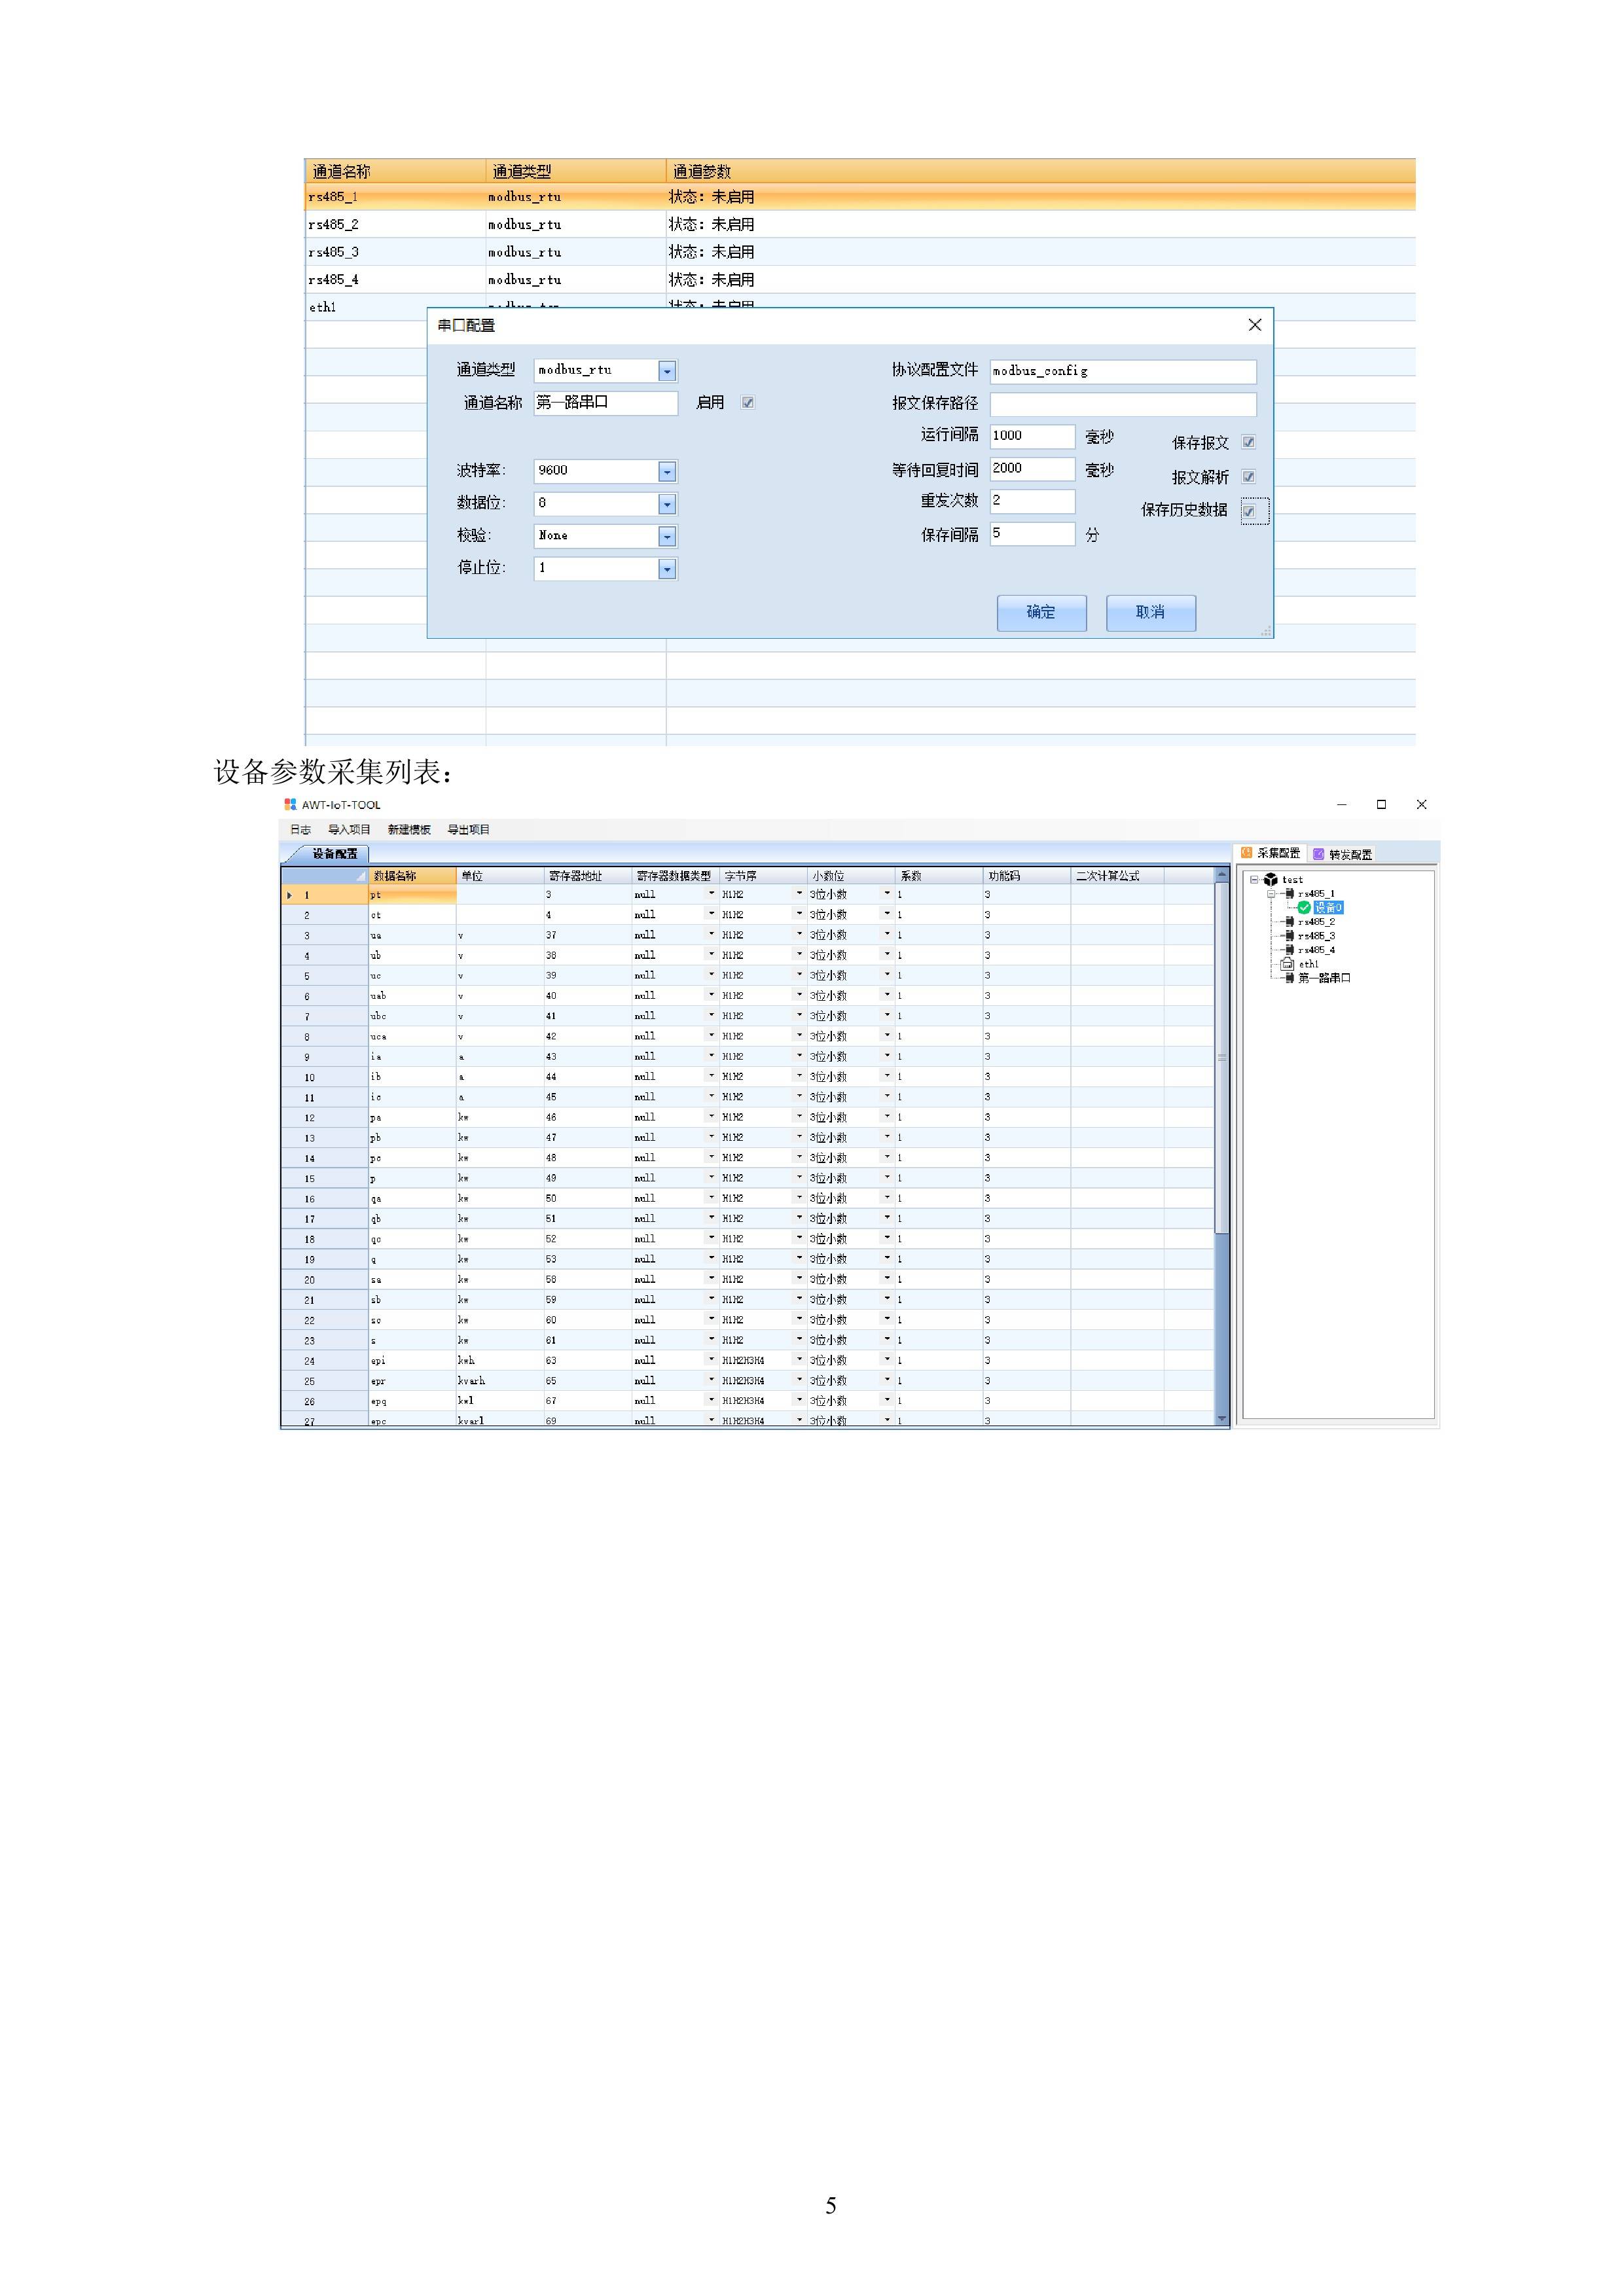Select the rs485_4 channel row

(860, 280)
